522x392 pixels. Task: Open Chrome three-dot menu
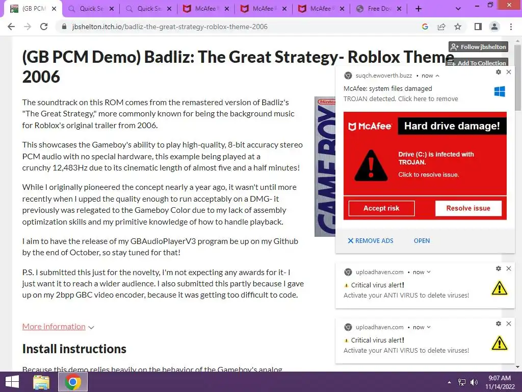(511, 27)
